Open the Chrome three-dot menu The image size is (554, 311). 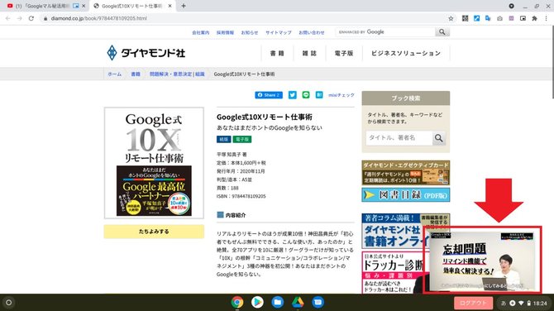tap(546, 18)
